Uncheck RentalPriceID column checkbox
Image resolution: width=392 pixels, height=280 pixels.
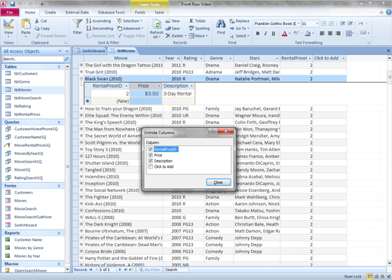pos(151,149)
